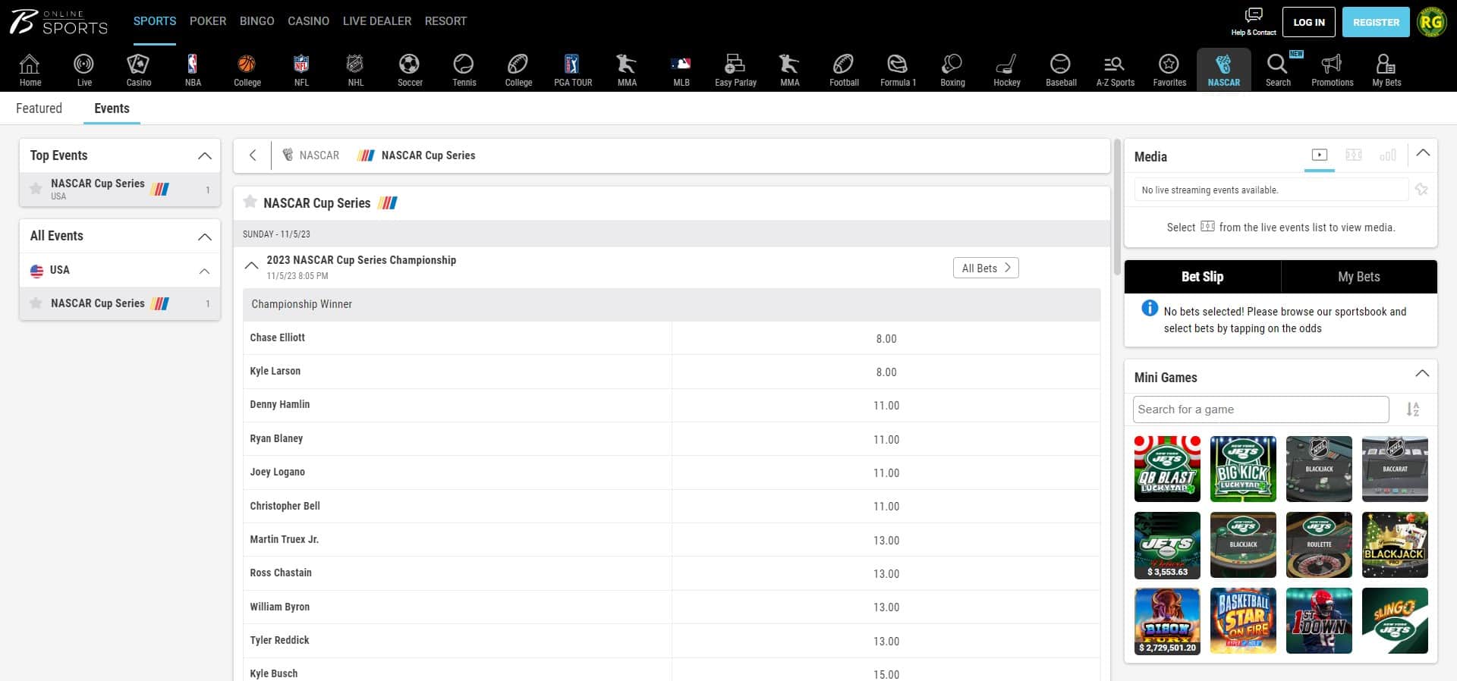Image resolution: width=1457 pixels, height=681 pixels.
Task: Click the main content vertical scrollbar
Action: click(x=1116, y=206)
